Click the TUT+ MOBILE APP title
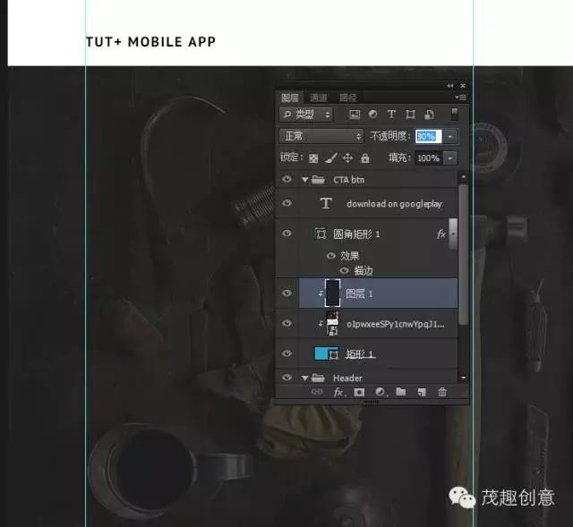Viewport: 573px width, 527px height. 150,42
